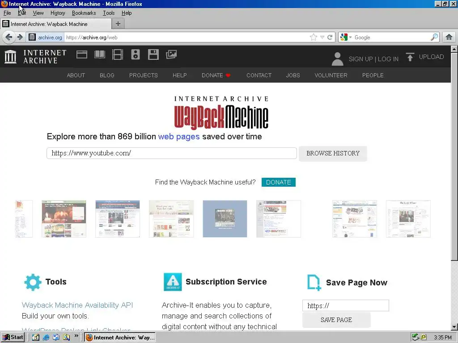This screenshot has height=343, width=458.
Task: Click the tray icon next to the clock
Action: tap(424, 338)
